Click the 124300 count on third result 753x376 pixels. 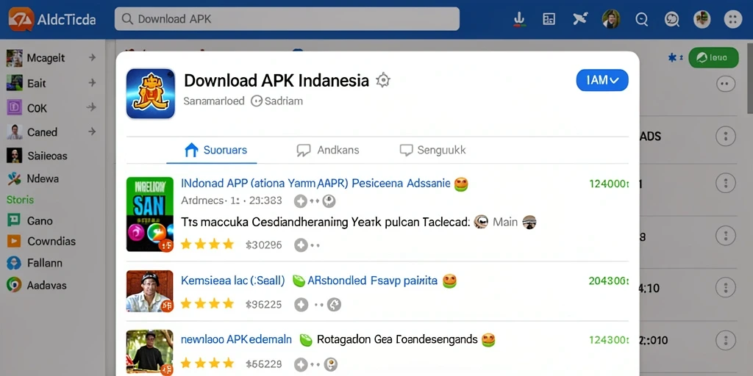click(609, 340)
